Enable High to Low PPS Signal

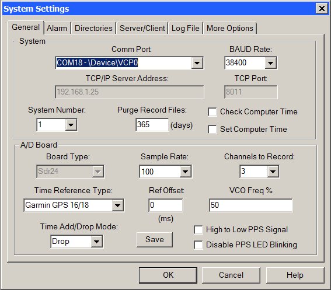(x=198, y=230)
